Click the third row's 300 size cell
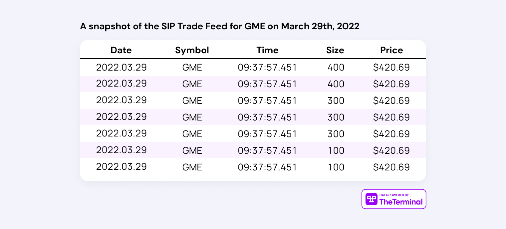Viewport: 506px width, 229px height. point(336,101)
